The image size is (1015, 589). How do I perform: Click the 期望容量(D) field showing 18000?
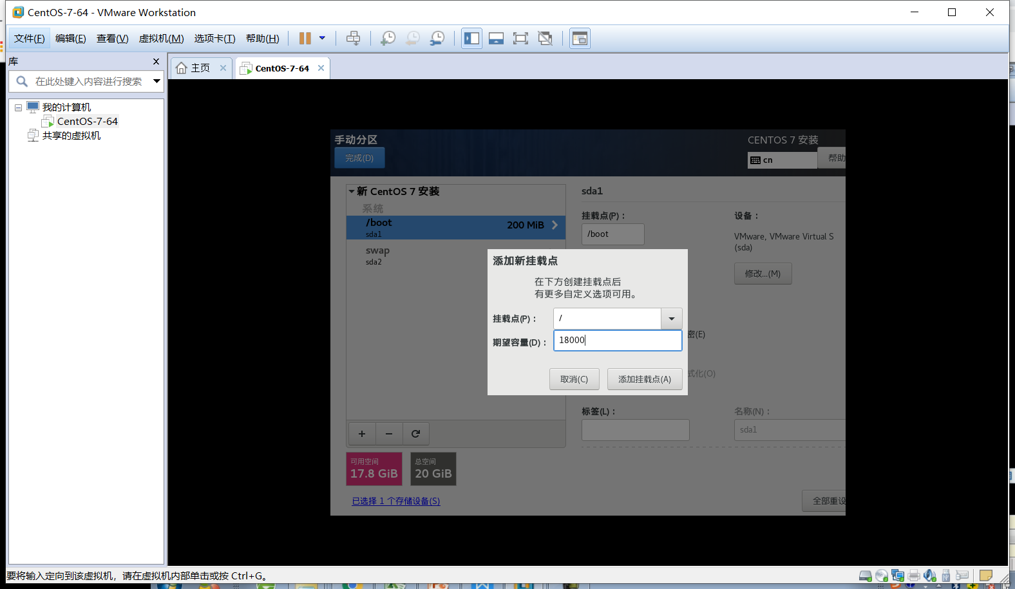(618, 341)
